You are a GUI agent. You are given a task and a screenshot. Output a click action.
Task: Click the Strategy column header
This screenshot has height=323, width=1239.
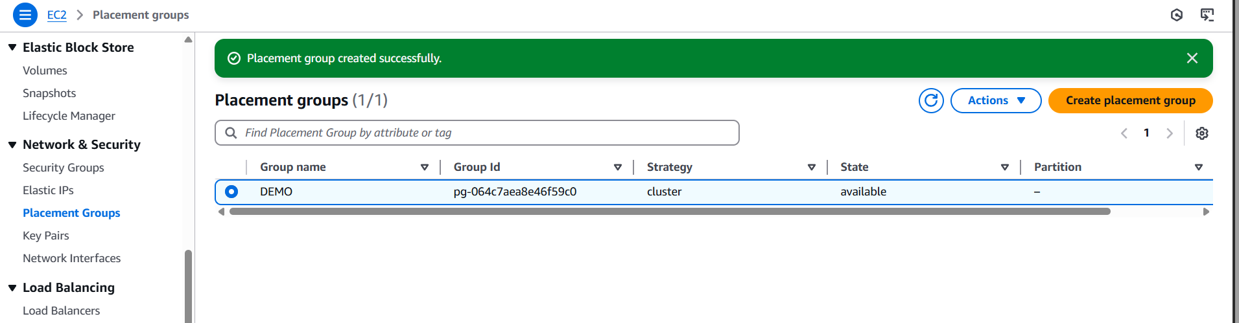tap(670, 167)
